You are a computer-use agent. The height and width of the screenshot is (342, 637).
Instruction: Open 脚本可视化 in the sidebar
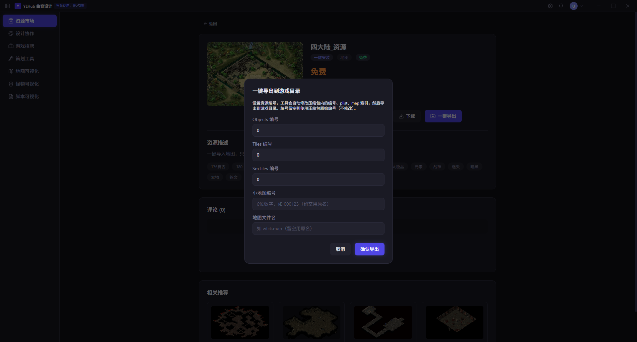30,97
